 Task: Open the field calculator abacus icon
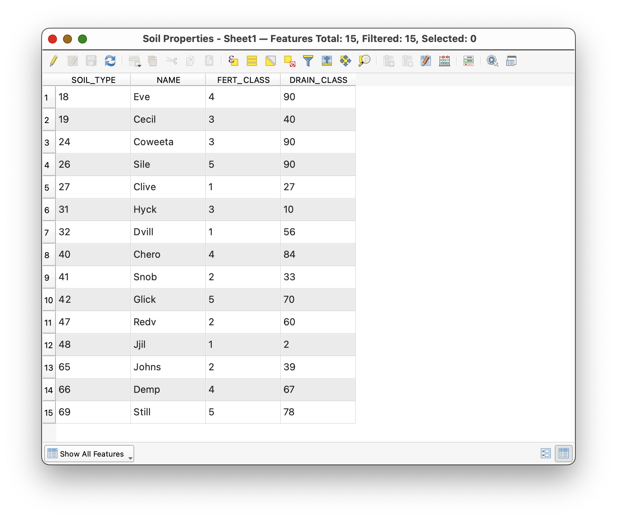coord(445,61)
